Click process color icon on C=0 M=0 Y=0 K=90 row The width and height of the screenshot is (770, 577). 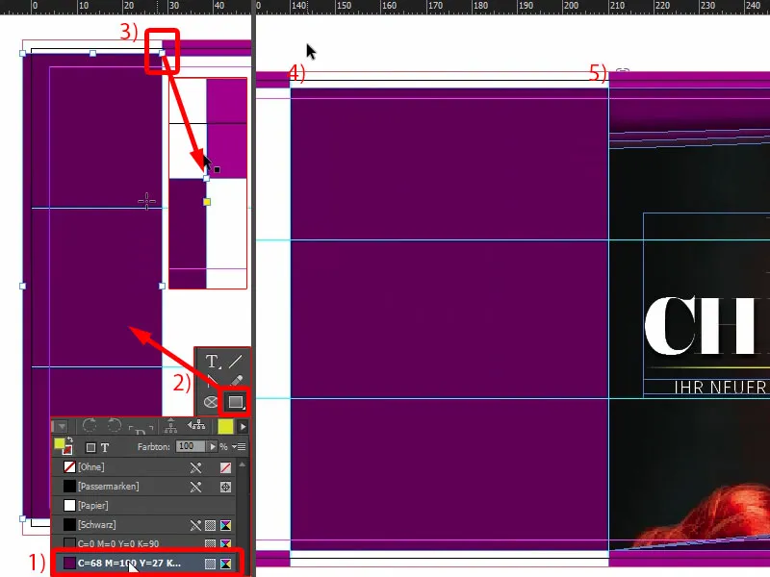(210, 543)
